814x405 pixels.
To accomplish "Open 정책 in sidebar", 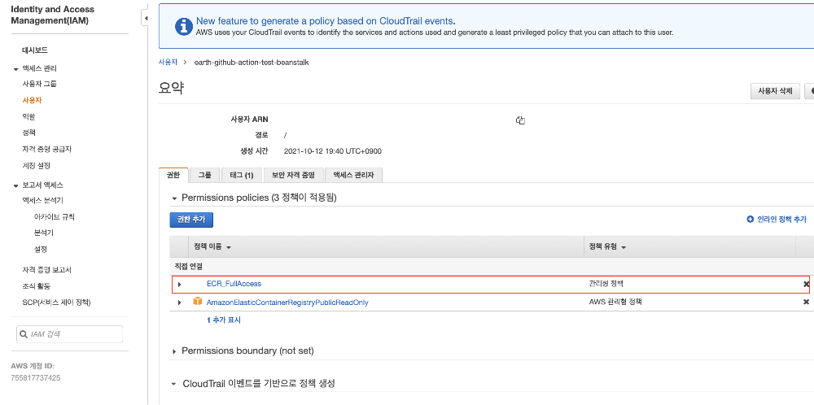I will (x=28, y=133).
